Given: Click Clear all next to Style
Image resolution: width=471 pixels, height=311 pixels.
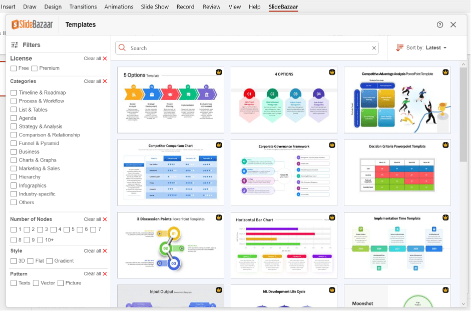Looking at the screenshot, I should 92,251.
